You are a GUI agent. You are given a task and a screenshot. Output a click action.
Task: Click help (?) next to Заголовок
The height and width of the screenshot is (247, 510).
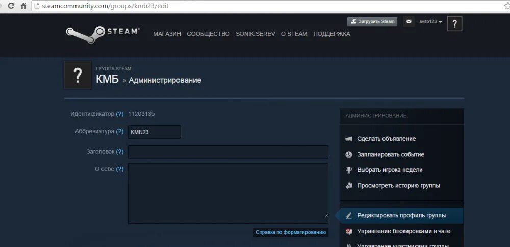click(120, 152)
